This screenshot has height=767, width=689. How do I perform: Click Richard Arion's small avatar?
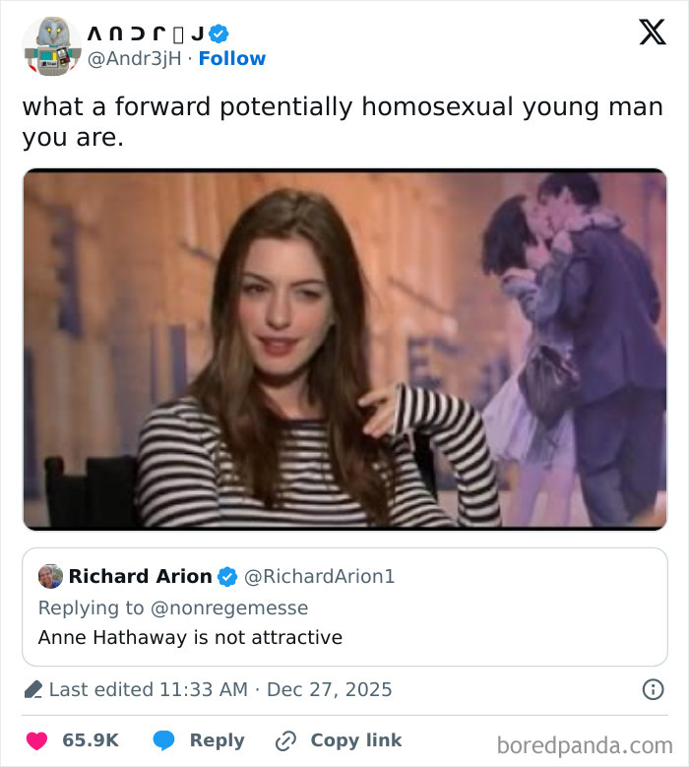pos(50,576)
